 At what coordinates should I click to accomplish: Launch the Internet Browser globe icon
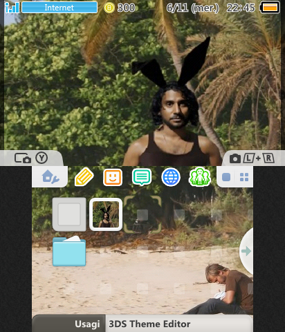(171, 177)
